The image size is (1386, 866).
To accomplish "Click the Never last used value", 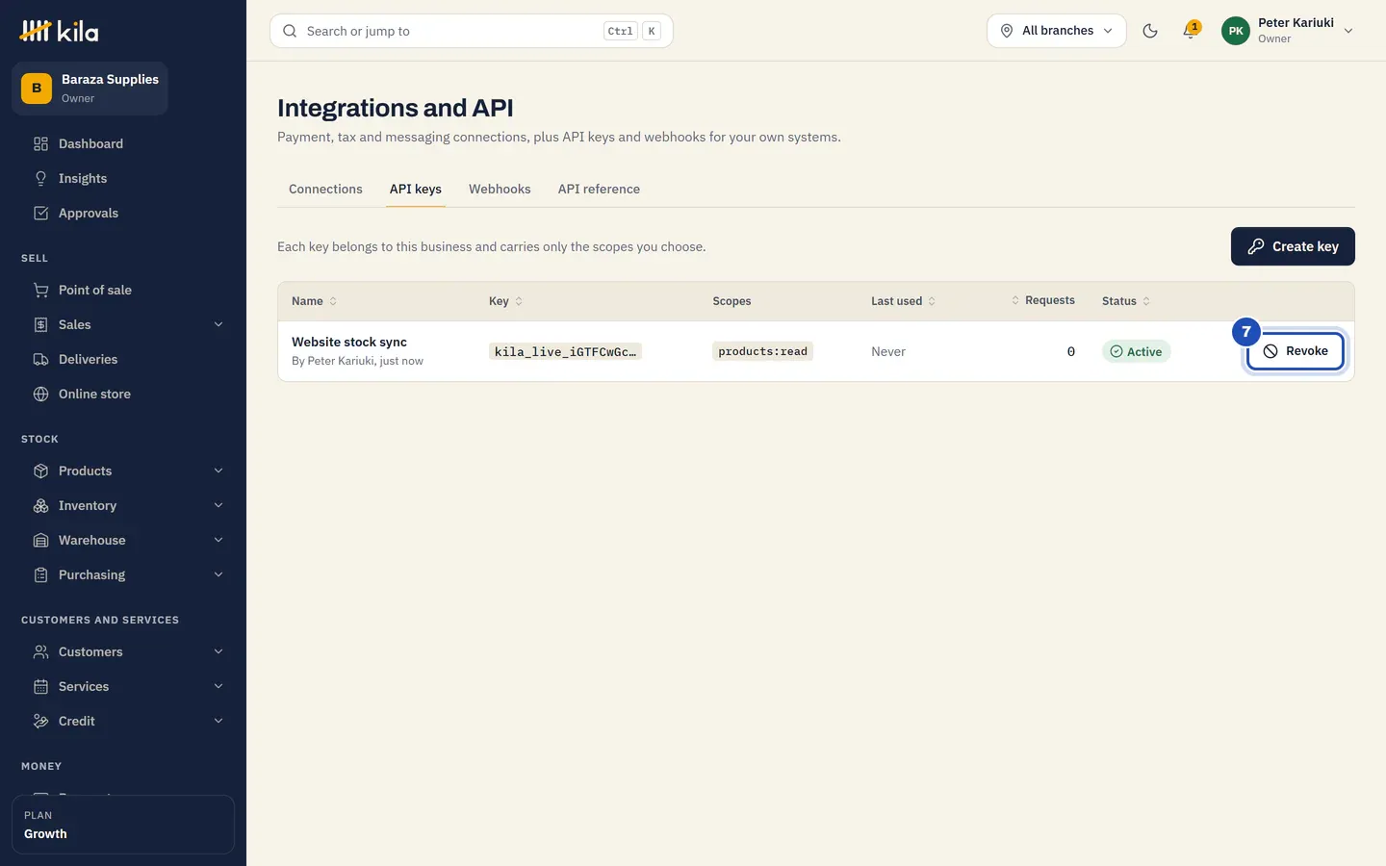I will [x=888, y=351].
